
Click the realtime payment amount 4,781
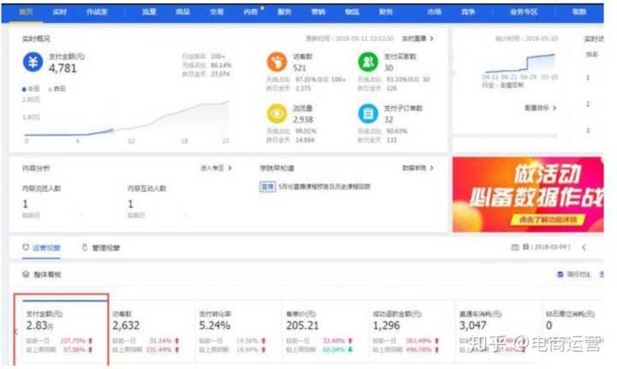tap(63, 68)
